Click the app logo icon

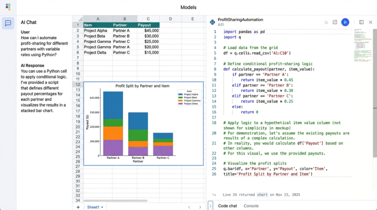8,6
